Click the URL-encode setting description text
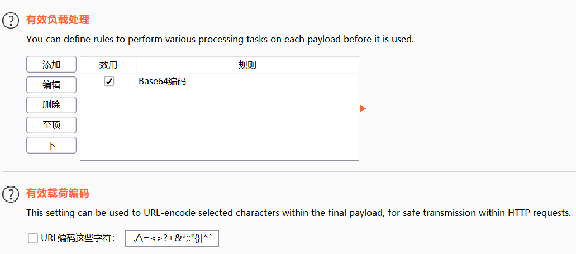The image size is (576, 254). coord(298,213)
